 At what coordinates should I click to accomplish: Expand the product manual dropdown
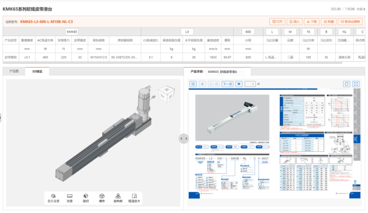pos(225,72)
